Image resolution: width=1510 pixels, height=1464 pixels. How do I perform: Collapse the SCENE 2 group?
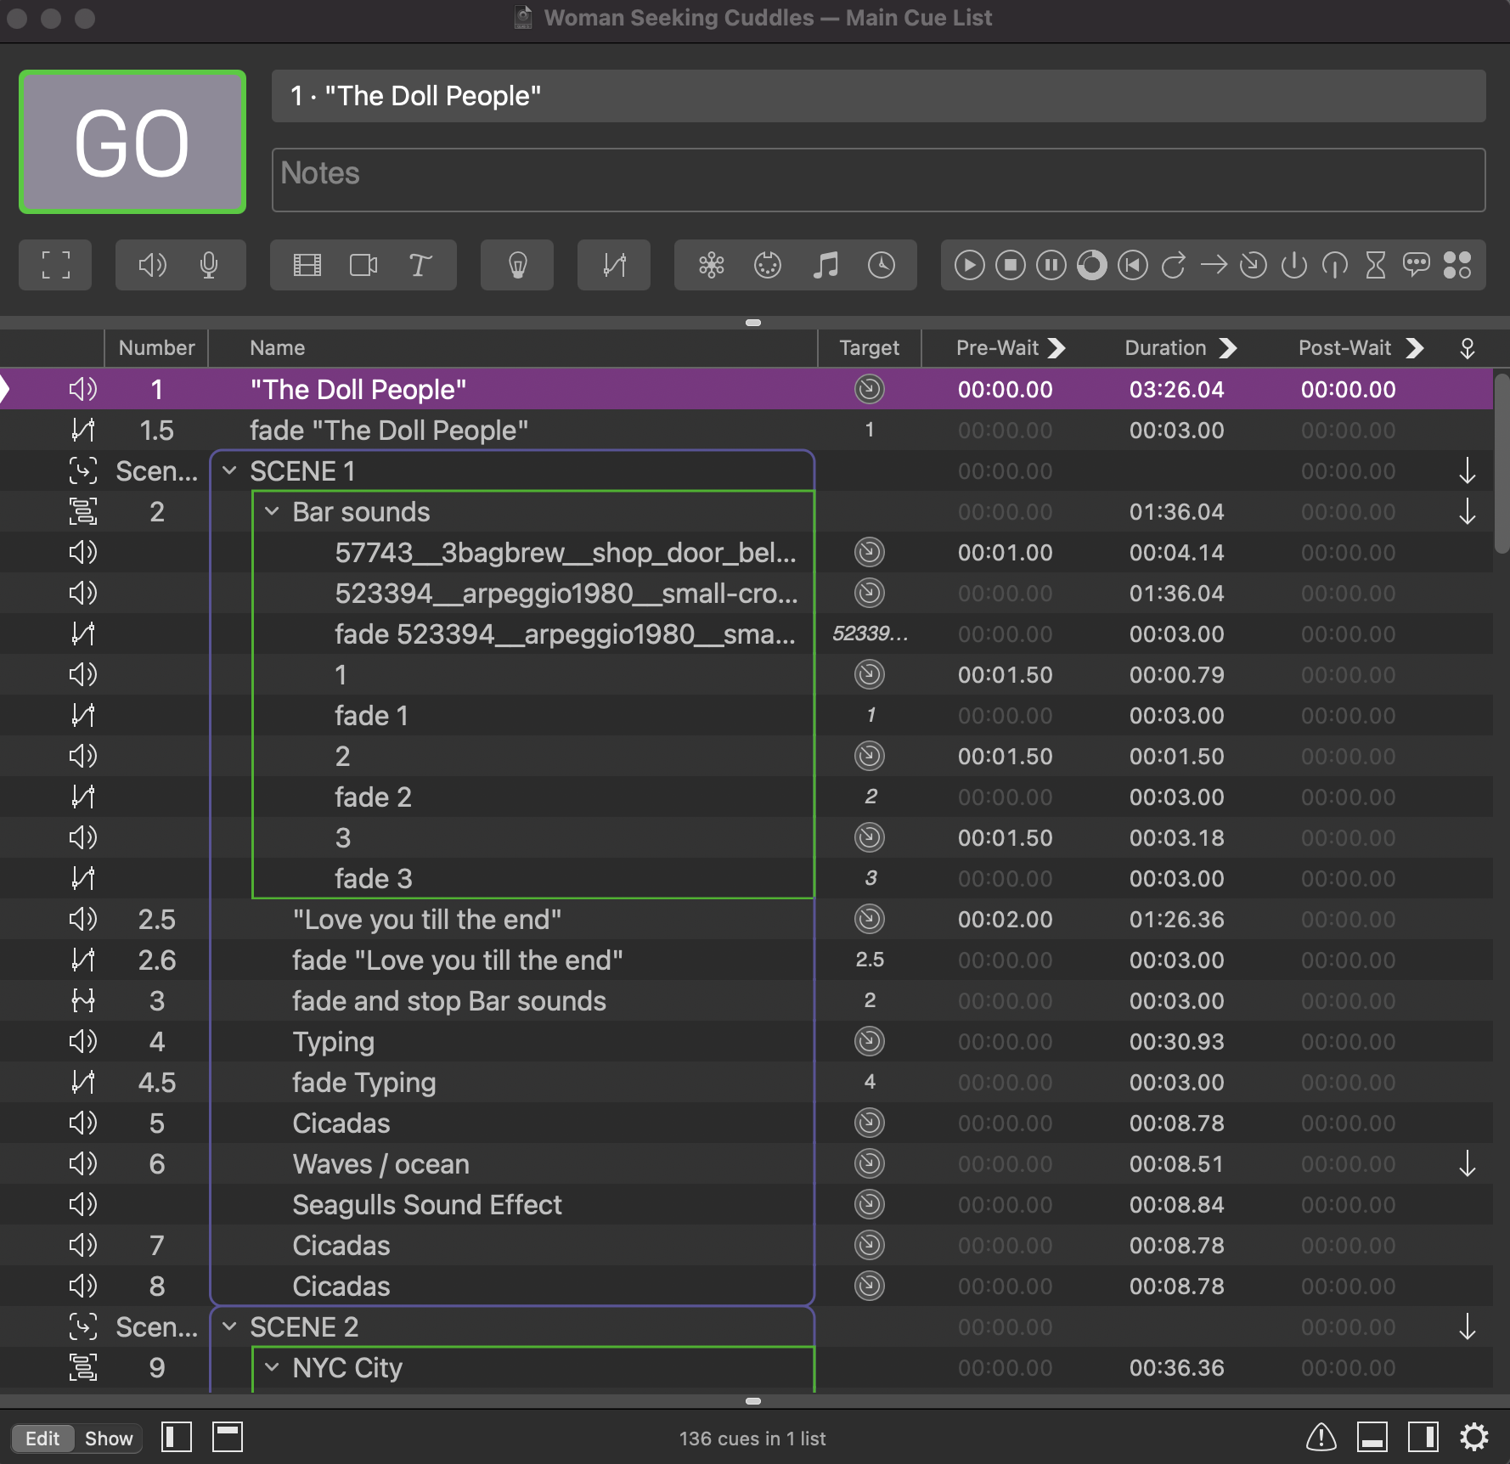[x=229, y=1326]
